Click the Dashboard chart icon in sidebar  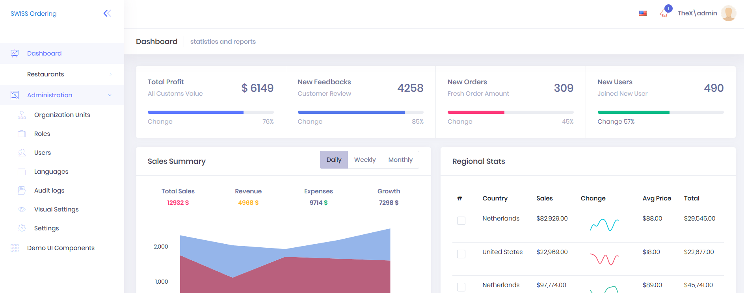coord(15,54)
